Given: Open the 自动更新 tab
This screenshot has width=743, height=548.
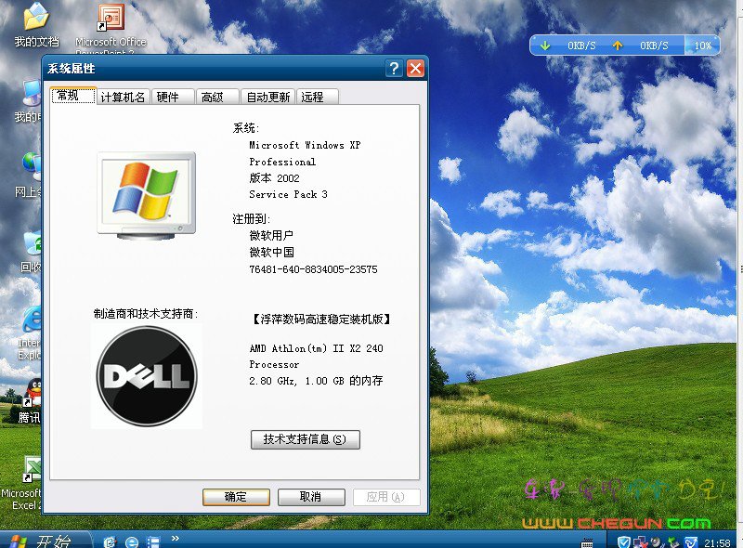Looking at the screenshot, I should [x=267, y=97].
